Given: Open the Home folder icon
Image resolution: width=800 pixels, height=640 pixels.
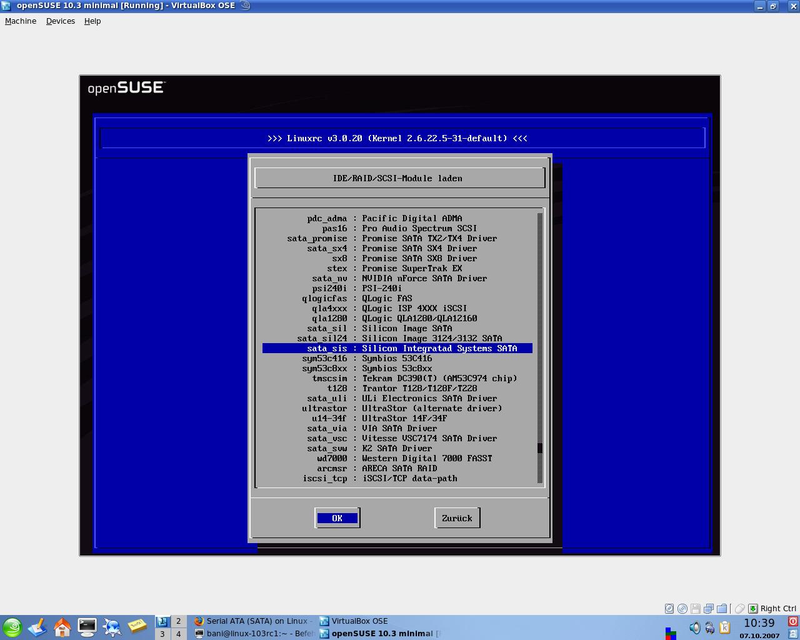Looking at the screenshot, I should pos(62,627).
